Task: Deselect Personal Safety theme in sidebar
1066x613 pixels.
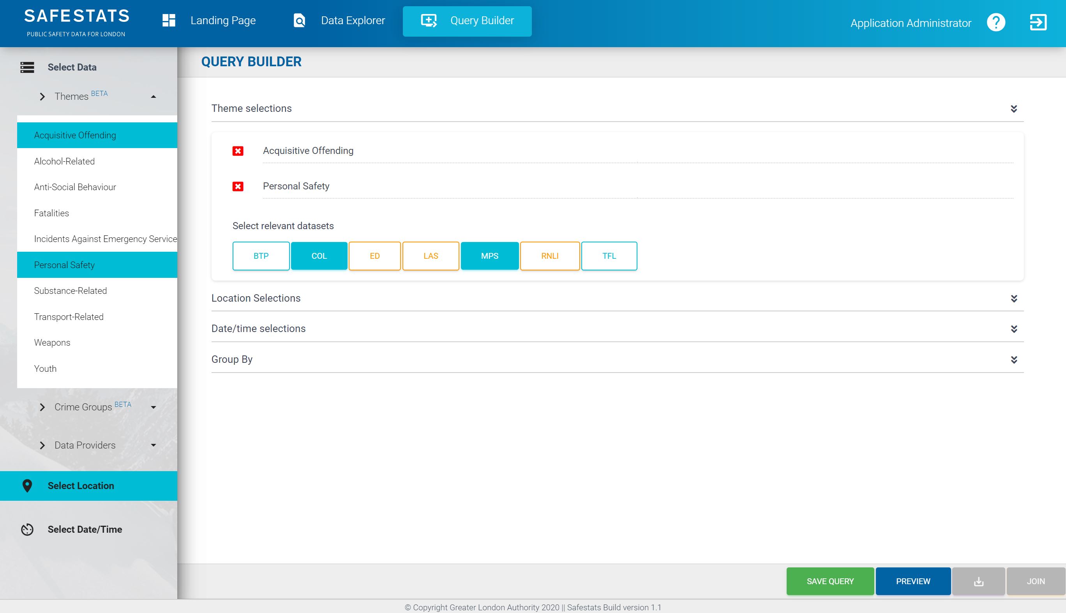Action: (97, 265)
